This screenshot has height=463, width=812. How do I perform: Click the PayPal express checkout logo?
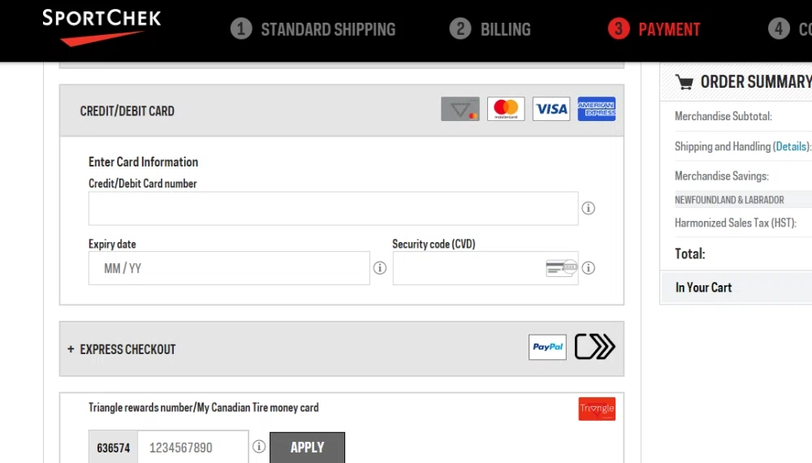pos(547,347)
